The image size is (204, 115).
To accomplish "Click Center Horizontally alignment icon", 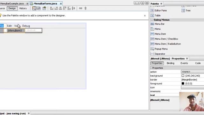I will (61, 8).
